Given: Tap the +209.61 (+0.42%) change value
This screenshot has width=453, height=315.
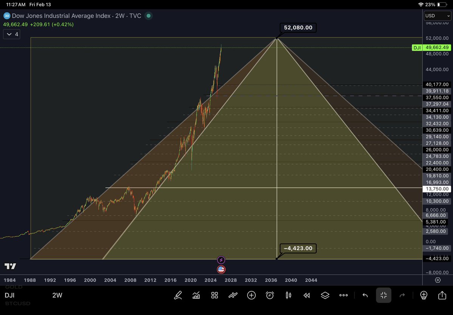Looking at the screenshot, I should 52,25.
